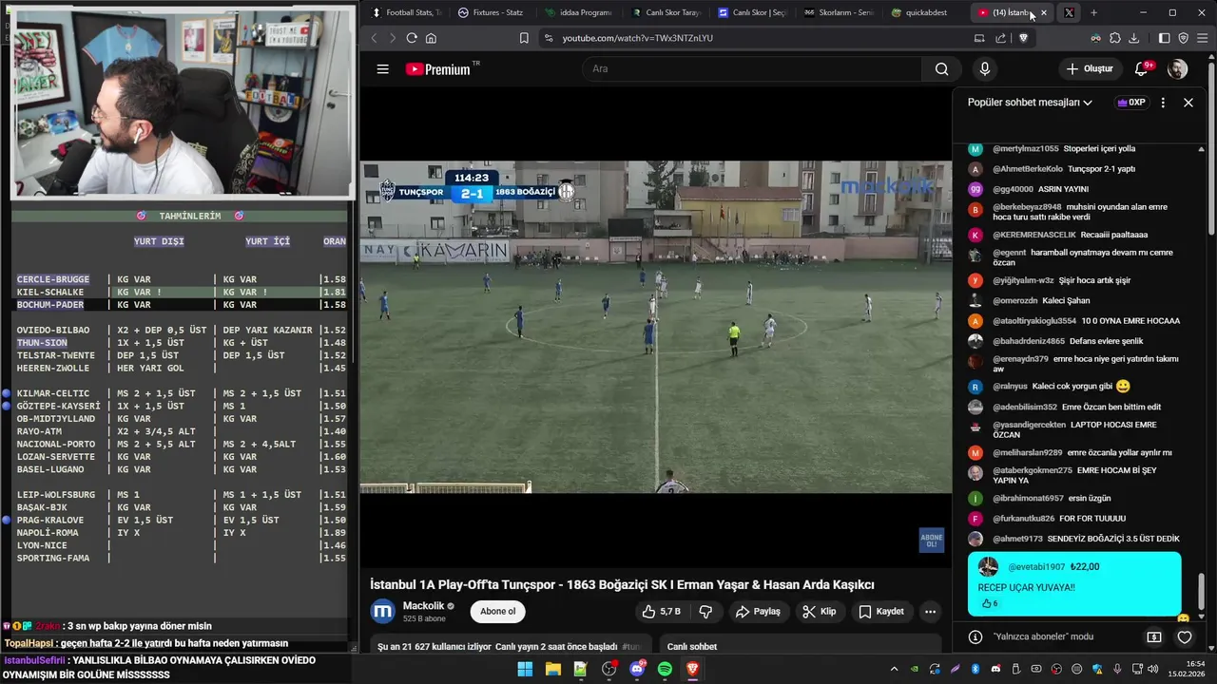Click the browser share page icon

pos(1000,38)
